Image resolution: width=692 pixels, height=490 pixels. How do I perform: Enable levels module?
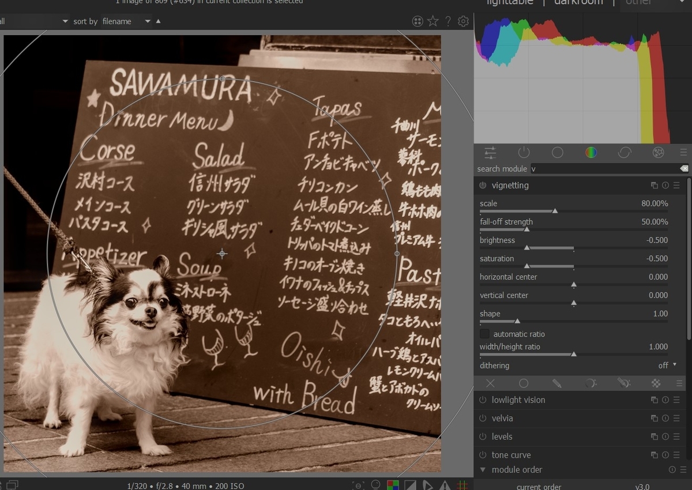(483, 437)
